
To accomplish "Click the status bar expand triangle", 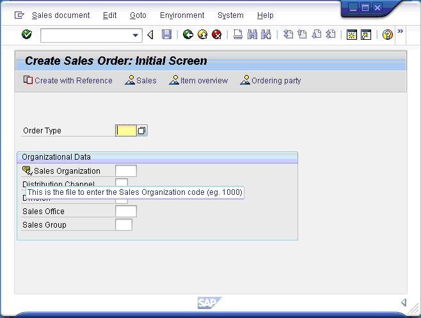I will click(404, 303).
